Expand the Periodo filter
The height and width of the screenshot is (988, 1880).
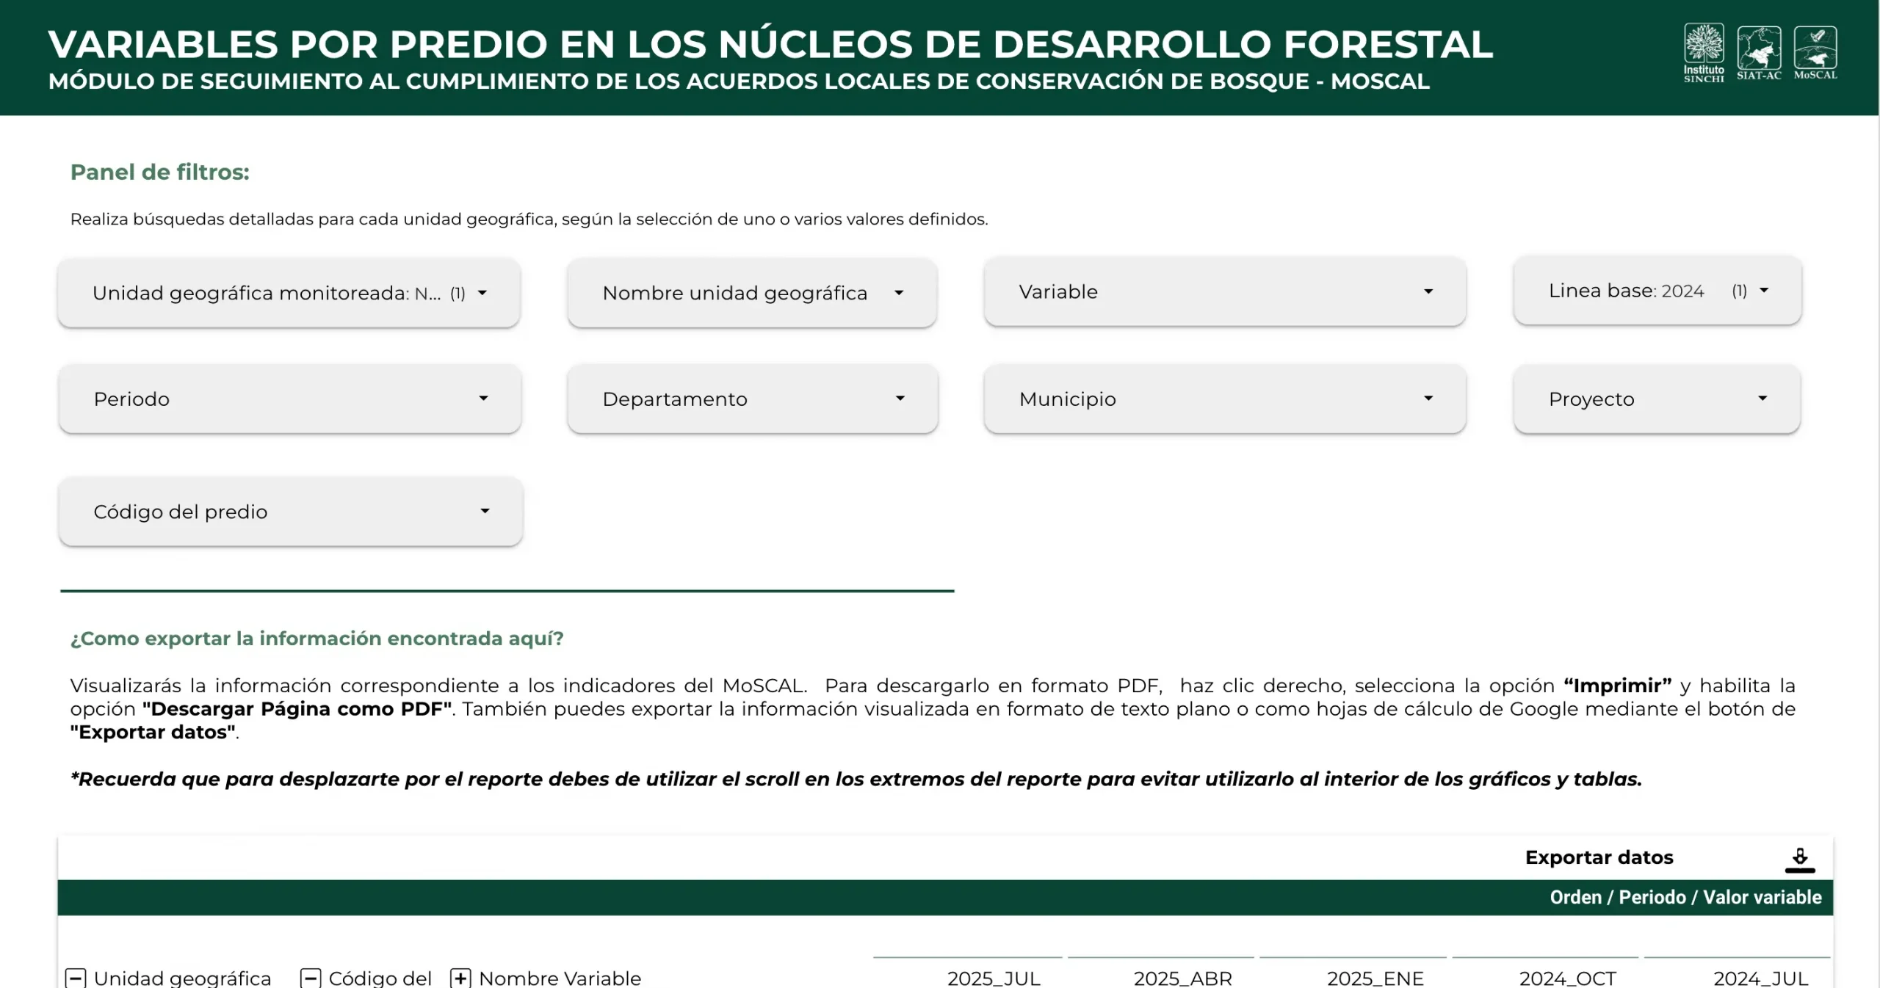click(x=290, y=399)
